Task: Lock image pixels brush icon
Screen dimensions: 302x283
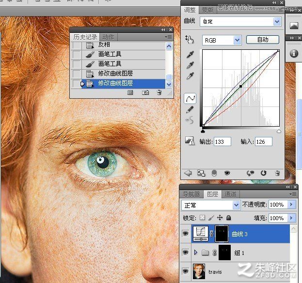Action: coord(211,218)
